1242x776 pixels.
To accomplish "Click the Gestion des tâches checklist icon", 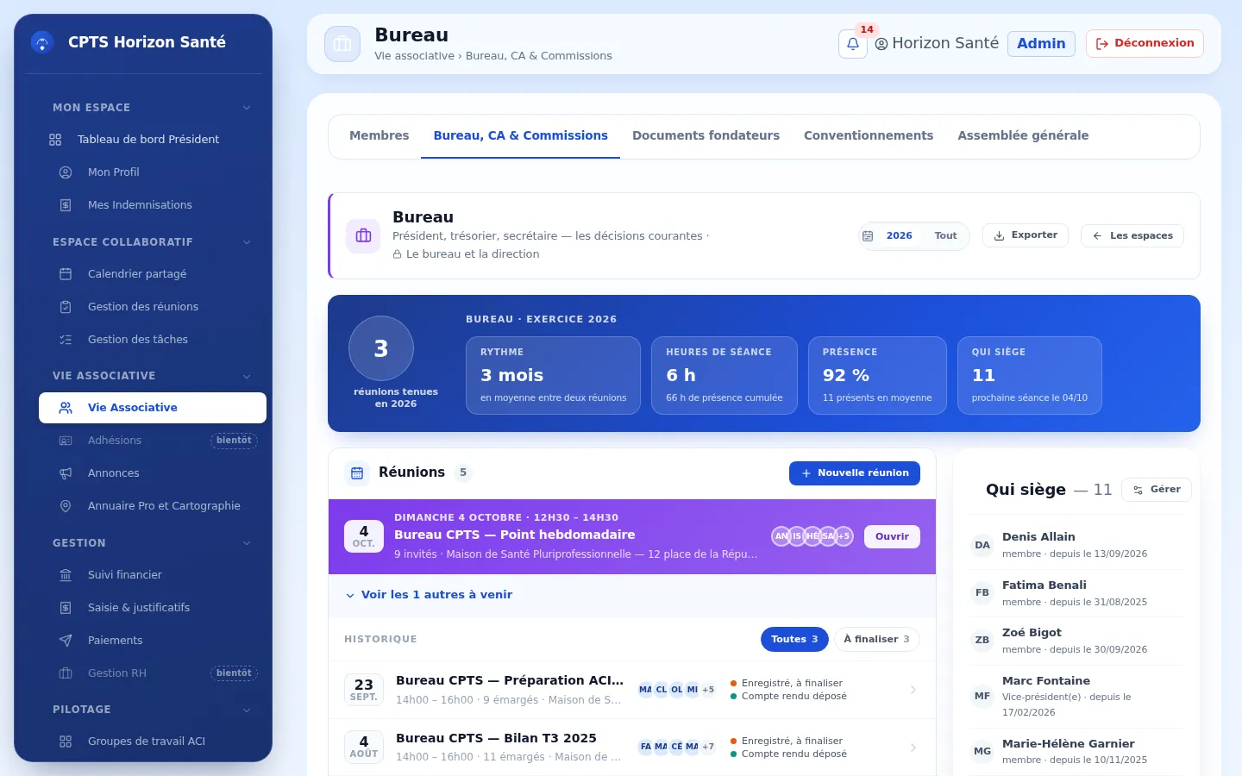I will (x=66, y=340).
